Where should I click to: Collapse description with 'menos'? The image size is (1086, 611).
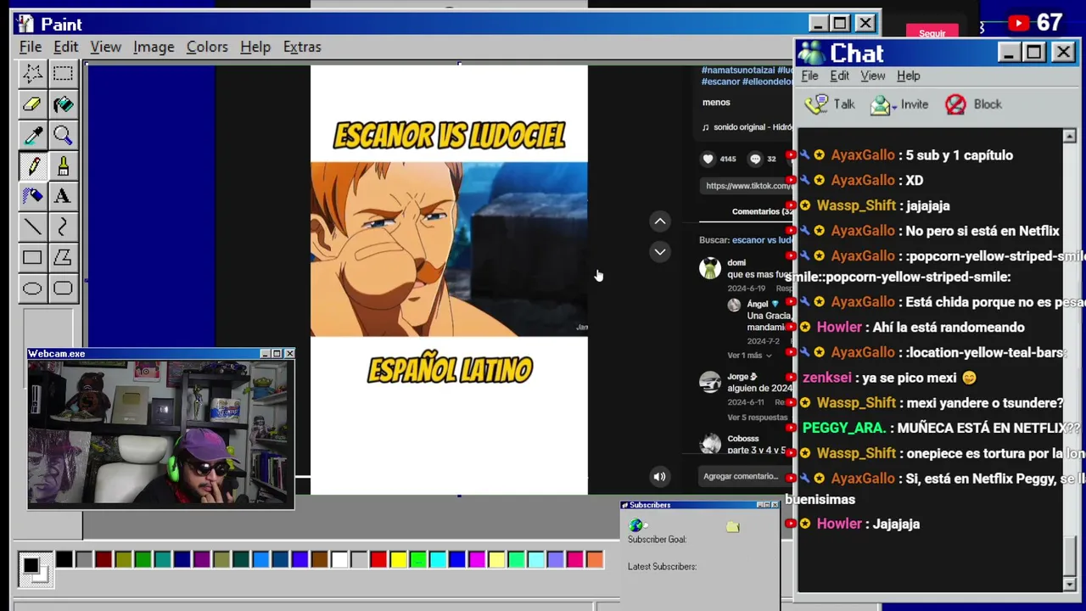point(716,102)
